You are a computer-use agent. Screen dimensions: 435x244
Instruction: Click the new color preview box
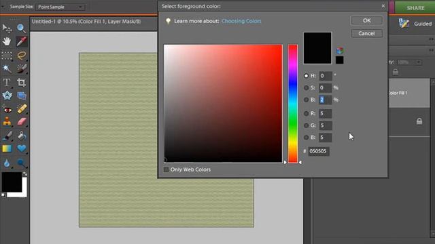click(x=317, y=48)
